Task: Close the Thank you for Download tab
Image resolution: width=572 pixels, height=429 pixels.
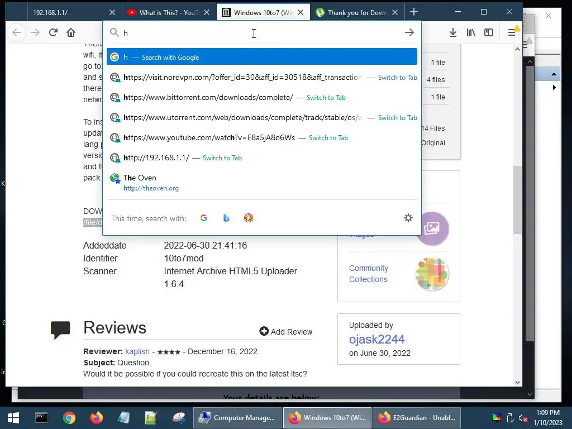Action: pyautogui.click(x=395, y=12)
